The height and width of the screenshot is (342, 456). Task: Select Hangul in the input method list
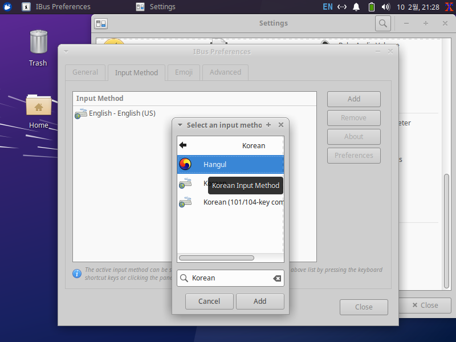[x=230, y=164]
